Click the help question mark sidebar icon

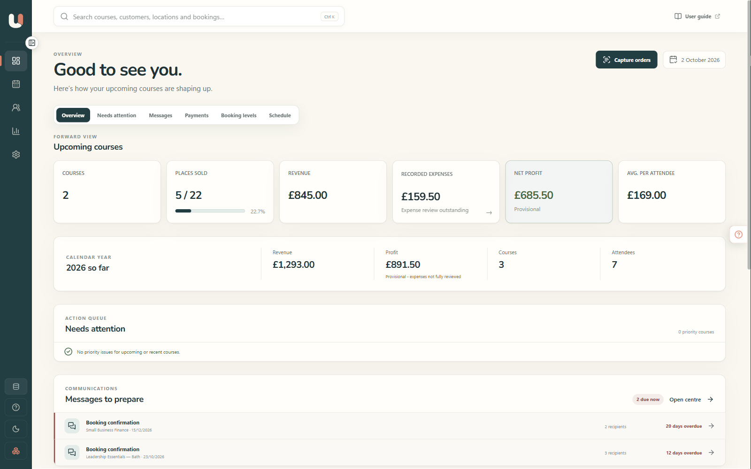click(x=16, y=408)
